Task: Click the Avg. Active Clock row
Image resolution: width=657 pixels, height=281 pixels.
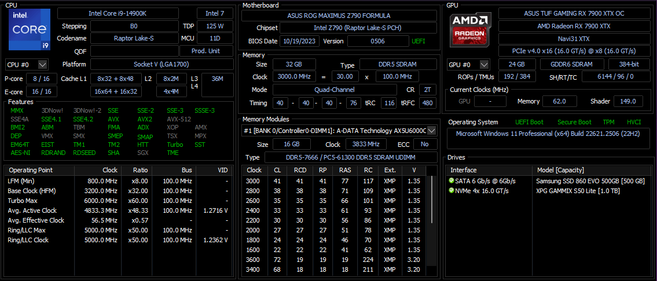Action: click(118, 210)
